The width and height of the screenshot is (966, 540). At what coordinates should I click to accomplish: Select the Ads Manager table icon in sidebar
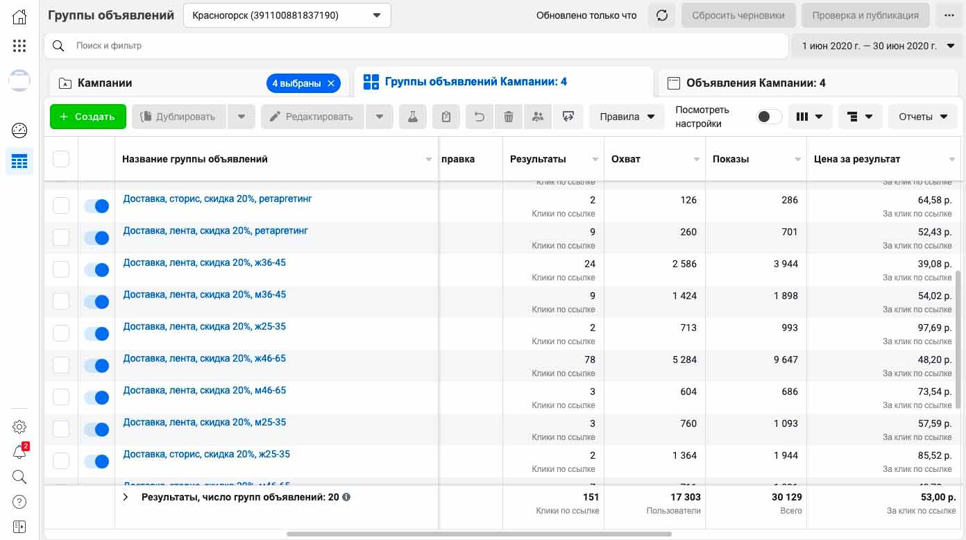[x=19, y=161]
